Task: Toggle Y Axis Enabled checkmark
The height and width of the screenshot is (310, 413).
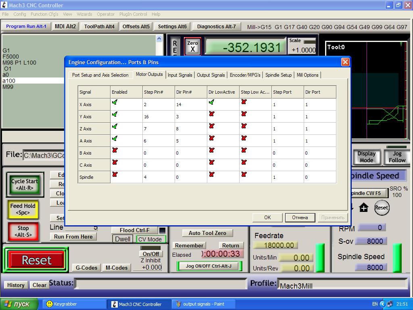Action: (x=115, y=114)
